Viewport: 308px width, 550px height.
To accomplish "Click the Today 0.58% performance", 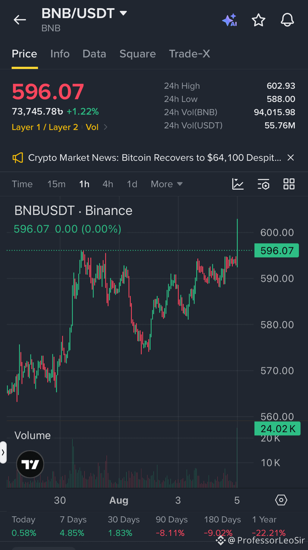I will tap(24, 526).
